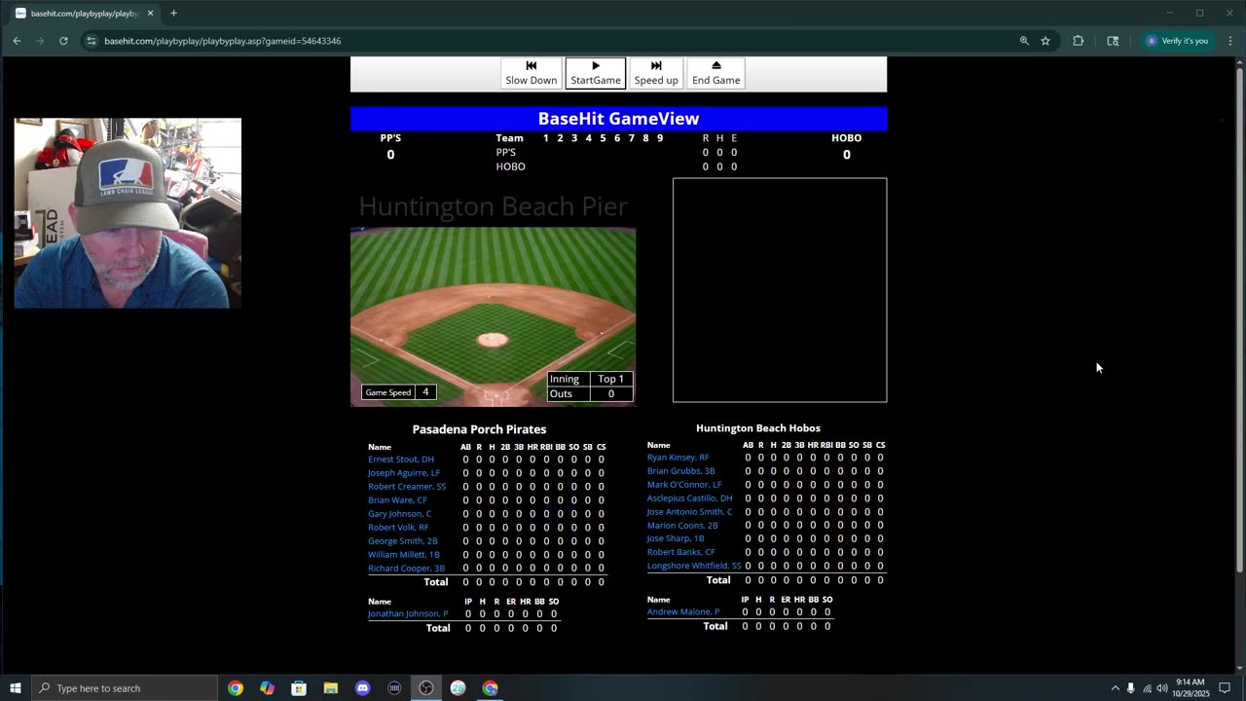Open player Gary Johnson, C
The image size is (1246, 701).
[399, 514]
